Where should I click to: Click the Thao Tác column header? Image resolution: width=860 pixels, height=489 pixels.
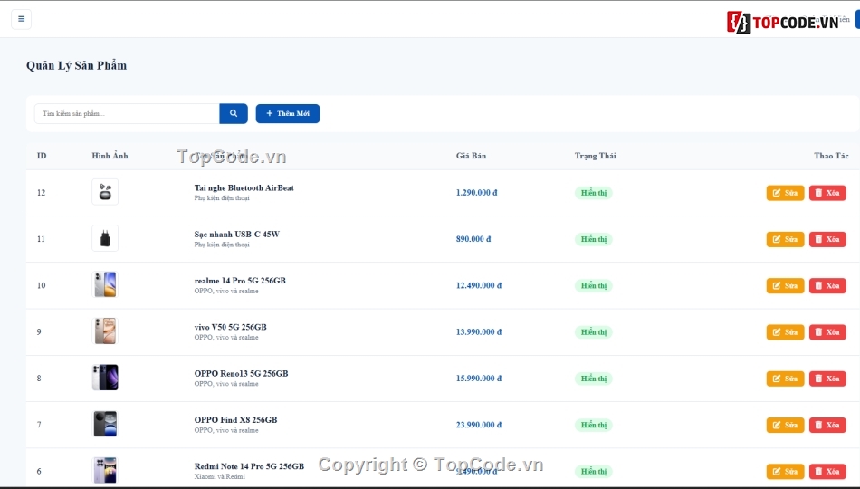[x=831, y=156]
